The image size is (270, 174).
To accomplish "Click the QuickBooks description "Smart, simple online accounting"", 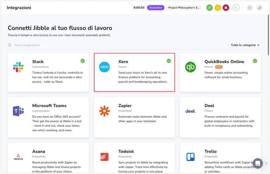I will 226,75.
